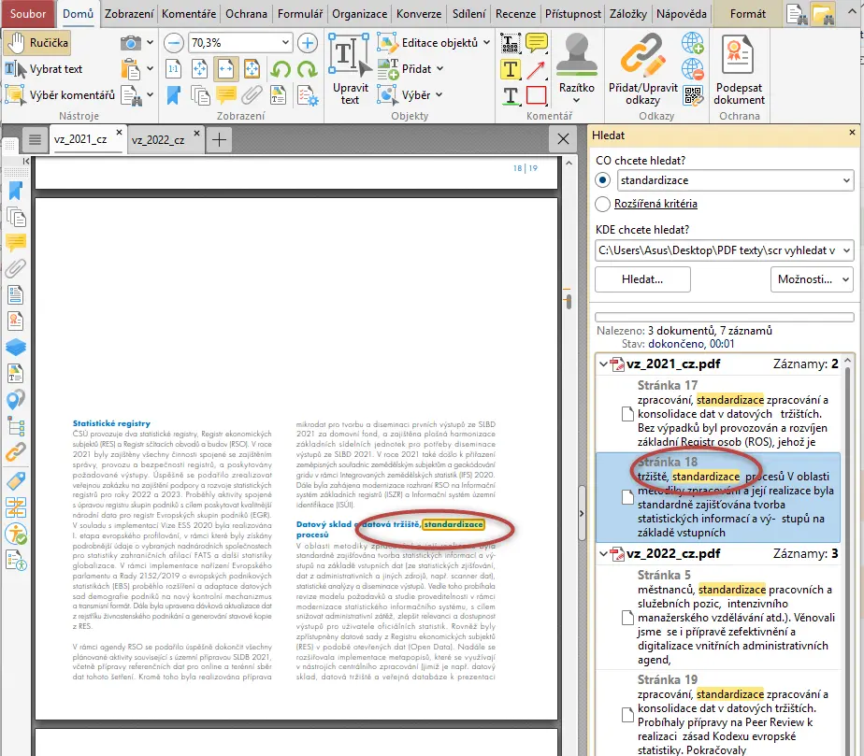
Task: Set view to actual size 1:1
Action: point(174,69)
